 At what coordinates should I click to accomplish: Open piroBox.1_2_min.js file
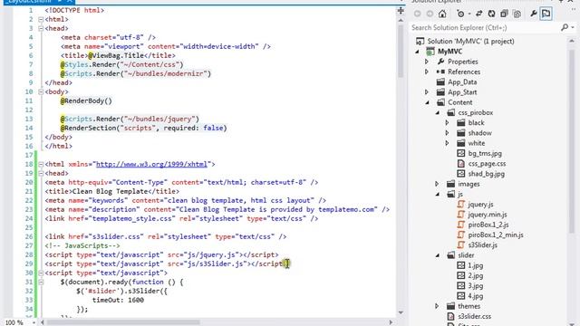496,235
